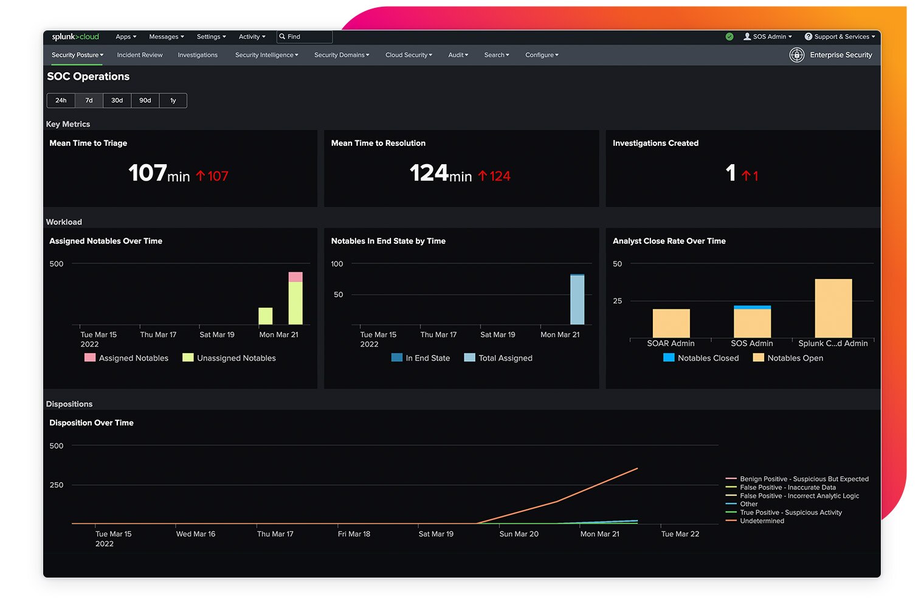Click the SOS Admin user icon
The image size is (924, 608).
pos(747,36)
